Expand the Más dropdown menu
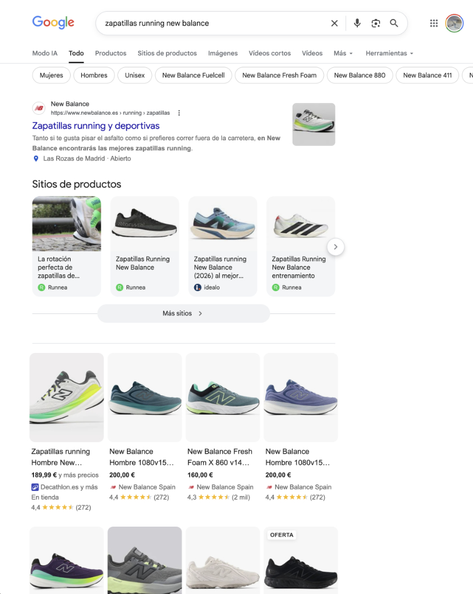 click(343, 53)
